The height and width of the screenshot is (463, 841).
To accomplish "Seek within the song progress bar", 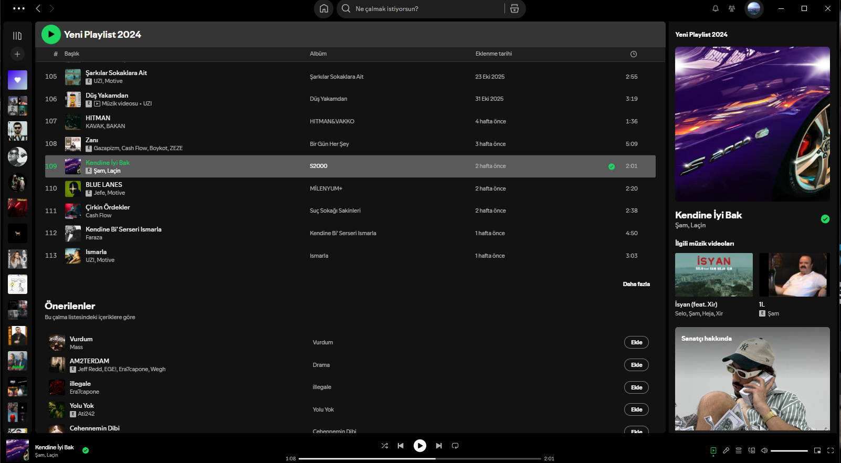I will (420, 459).
